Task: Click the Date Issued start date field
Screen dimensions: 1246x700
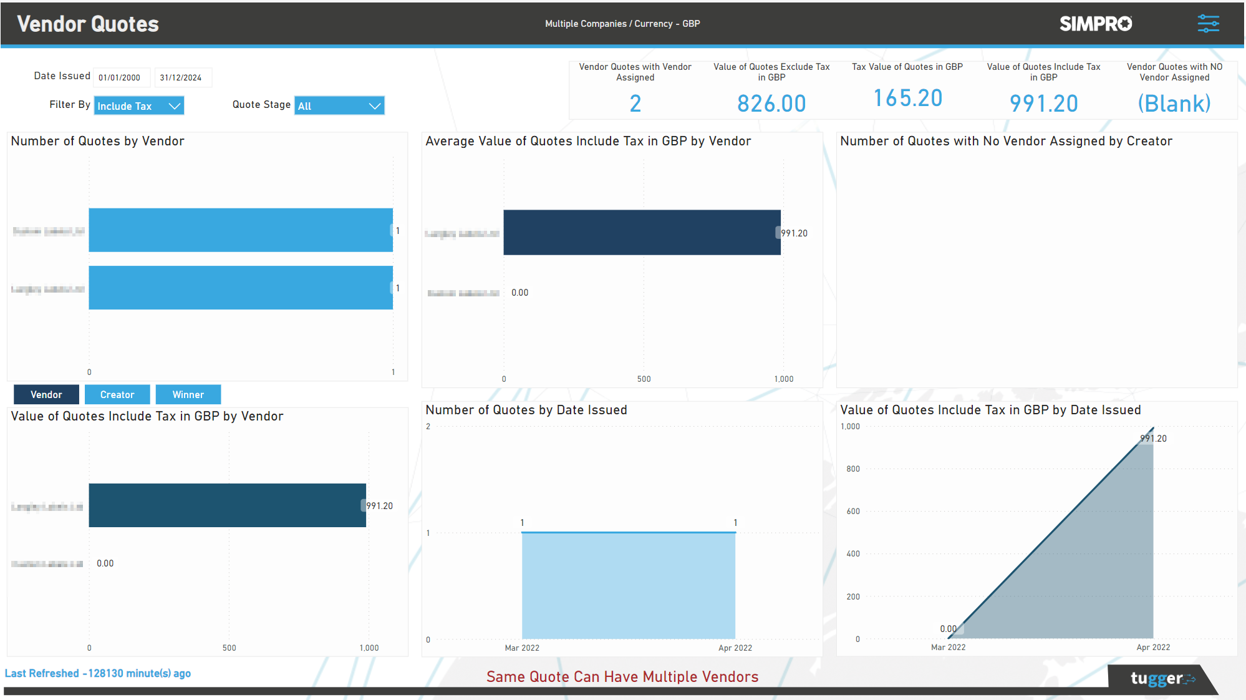Action: (121, 77)
